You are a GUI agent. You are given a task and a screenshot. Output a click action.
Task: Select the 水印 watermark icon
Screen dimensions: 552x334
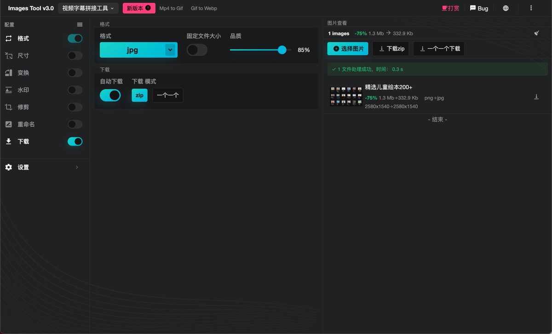[x=8, y=90]
